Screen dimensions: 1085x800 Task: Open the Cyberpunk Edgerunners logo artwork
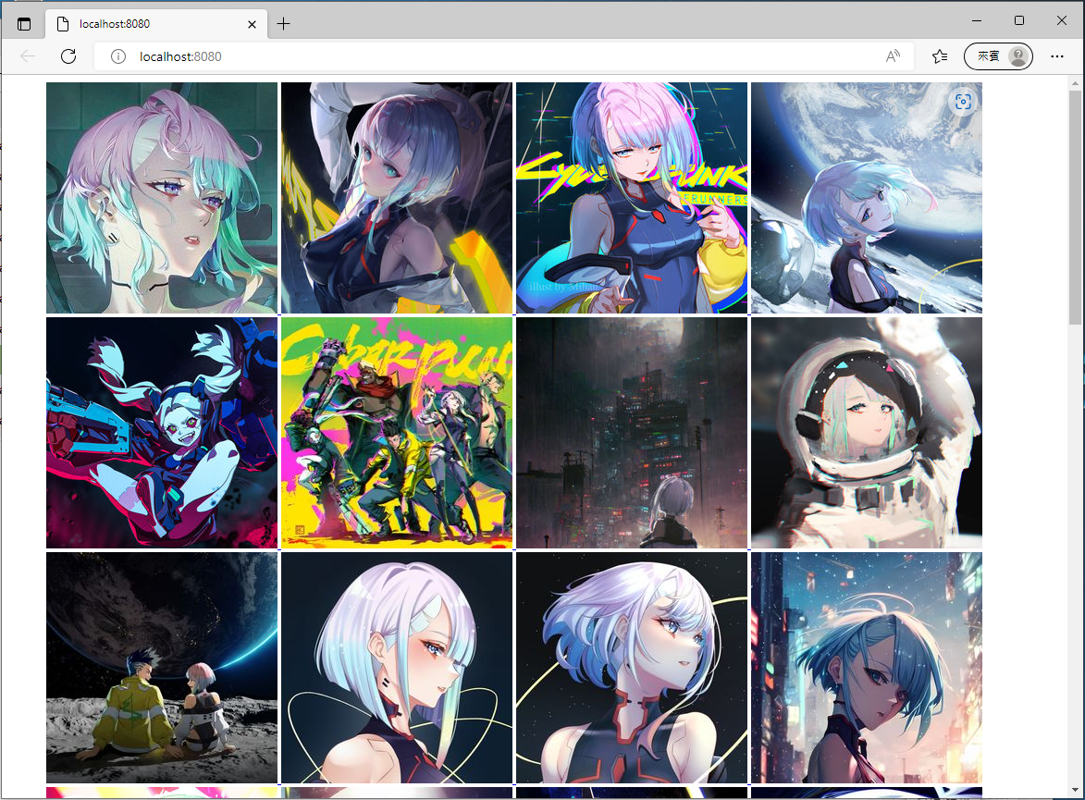(632, 198)
